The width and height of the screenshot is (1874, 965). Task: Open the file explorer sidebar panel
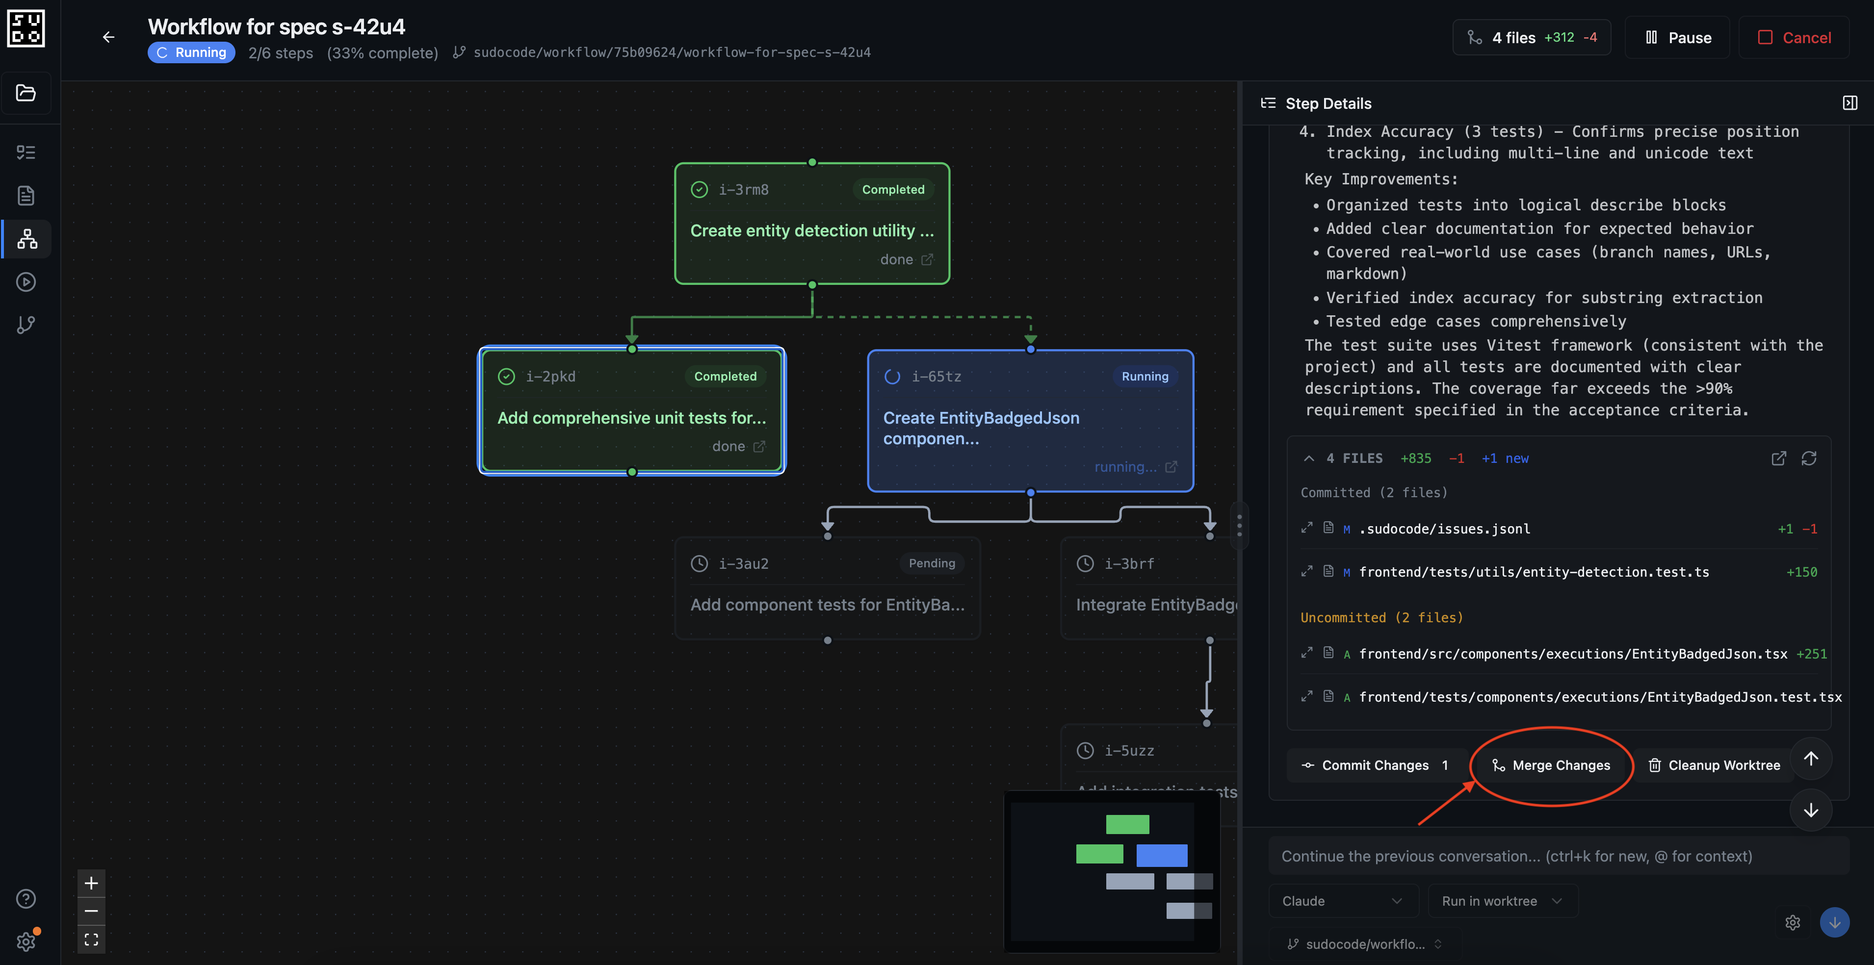coord(26,93)
